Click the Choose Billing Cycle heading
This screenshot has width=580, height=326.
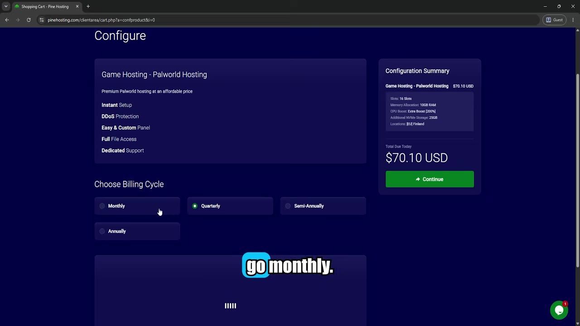[x=129, y=184]
